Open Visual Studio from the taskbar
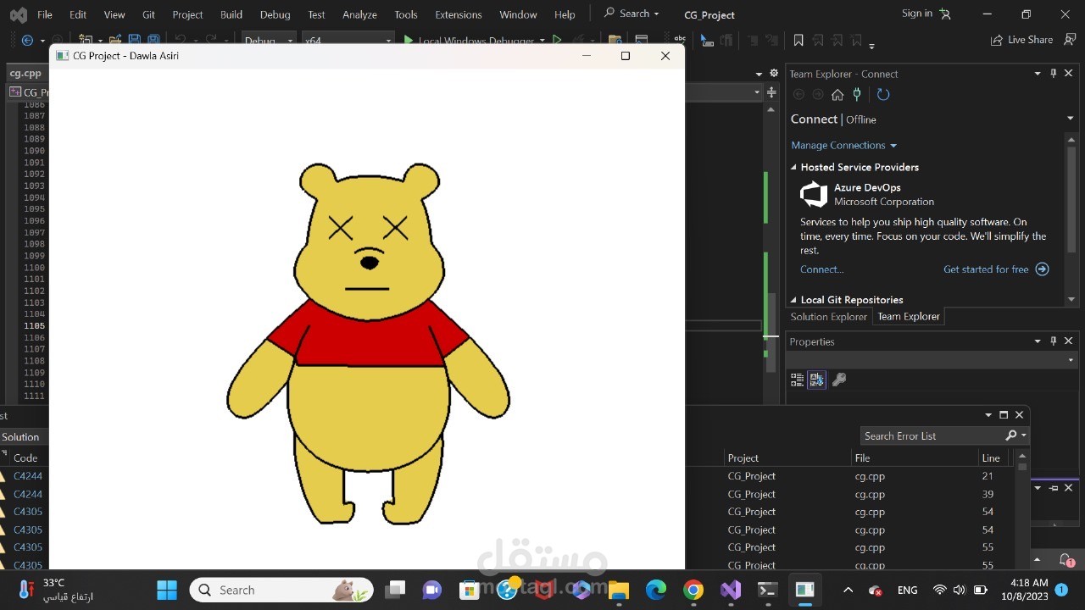The image size is (1085, 610). pos(731,590)
